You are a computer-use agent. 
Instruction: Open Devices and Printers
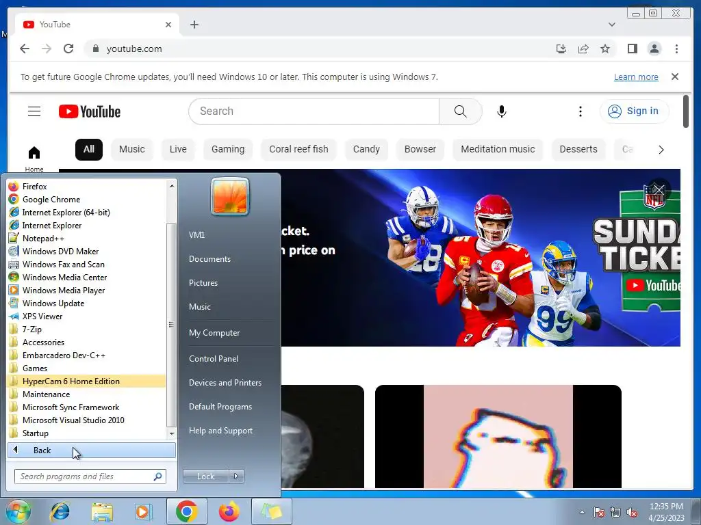225,383
